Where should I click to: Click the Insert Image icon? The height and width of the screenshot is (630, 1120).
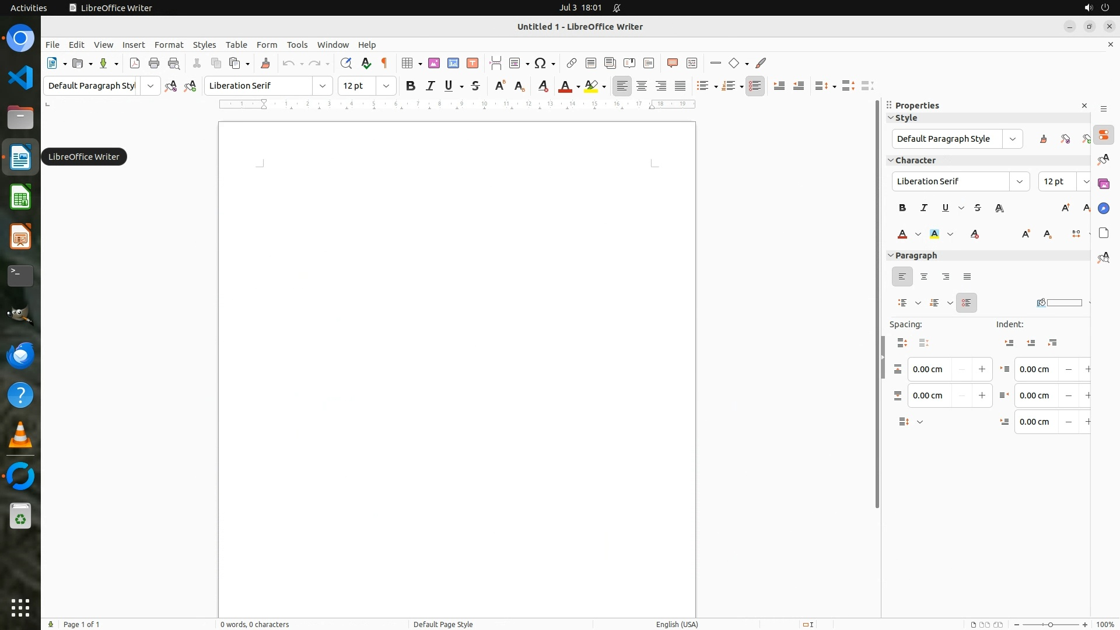(x=434, y=63)
